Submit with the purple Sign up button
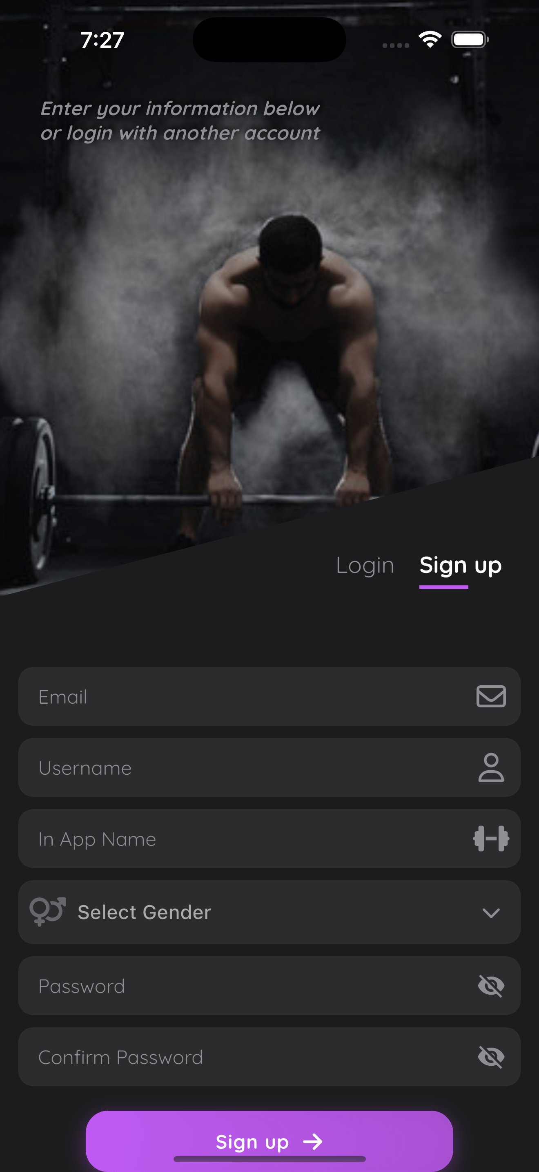The width and height of the screenshot is (539, 1172). [x=269, y=1141]
